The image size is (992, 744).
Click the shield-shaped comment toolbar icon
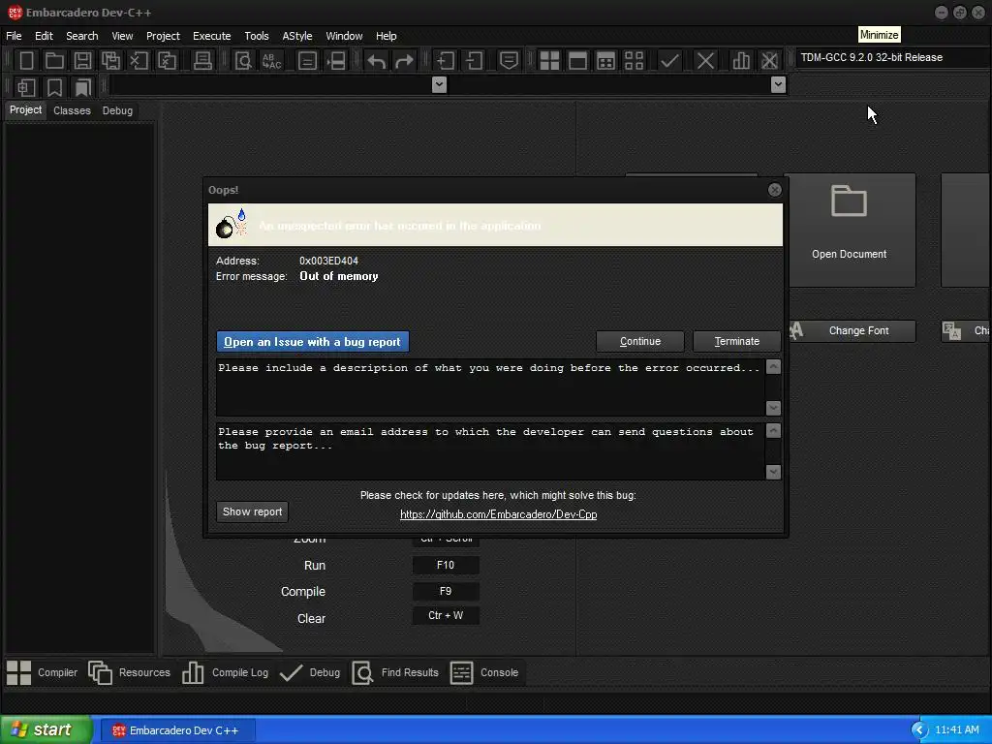[x=509, y=61]
